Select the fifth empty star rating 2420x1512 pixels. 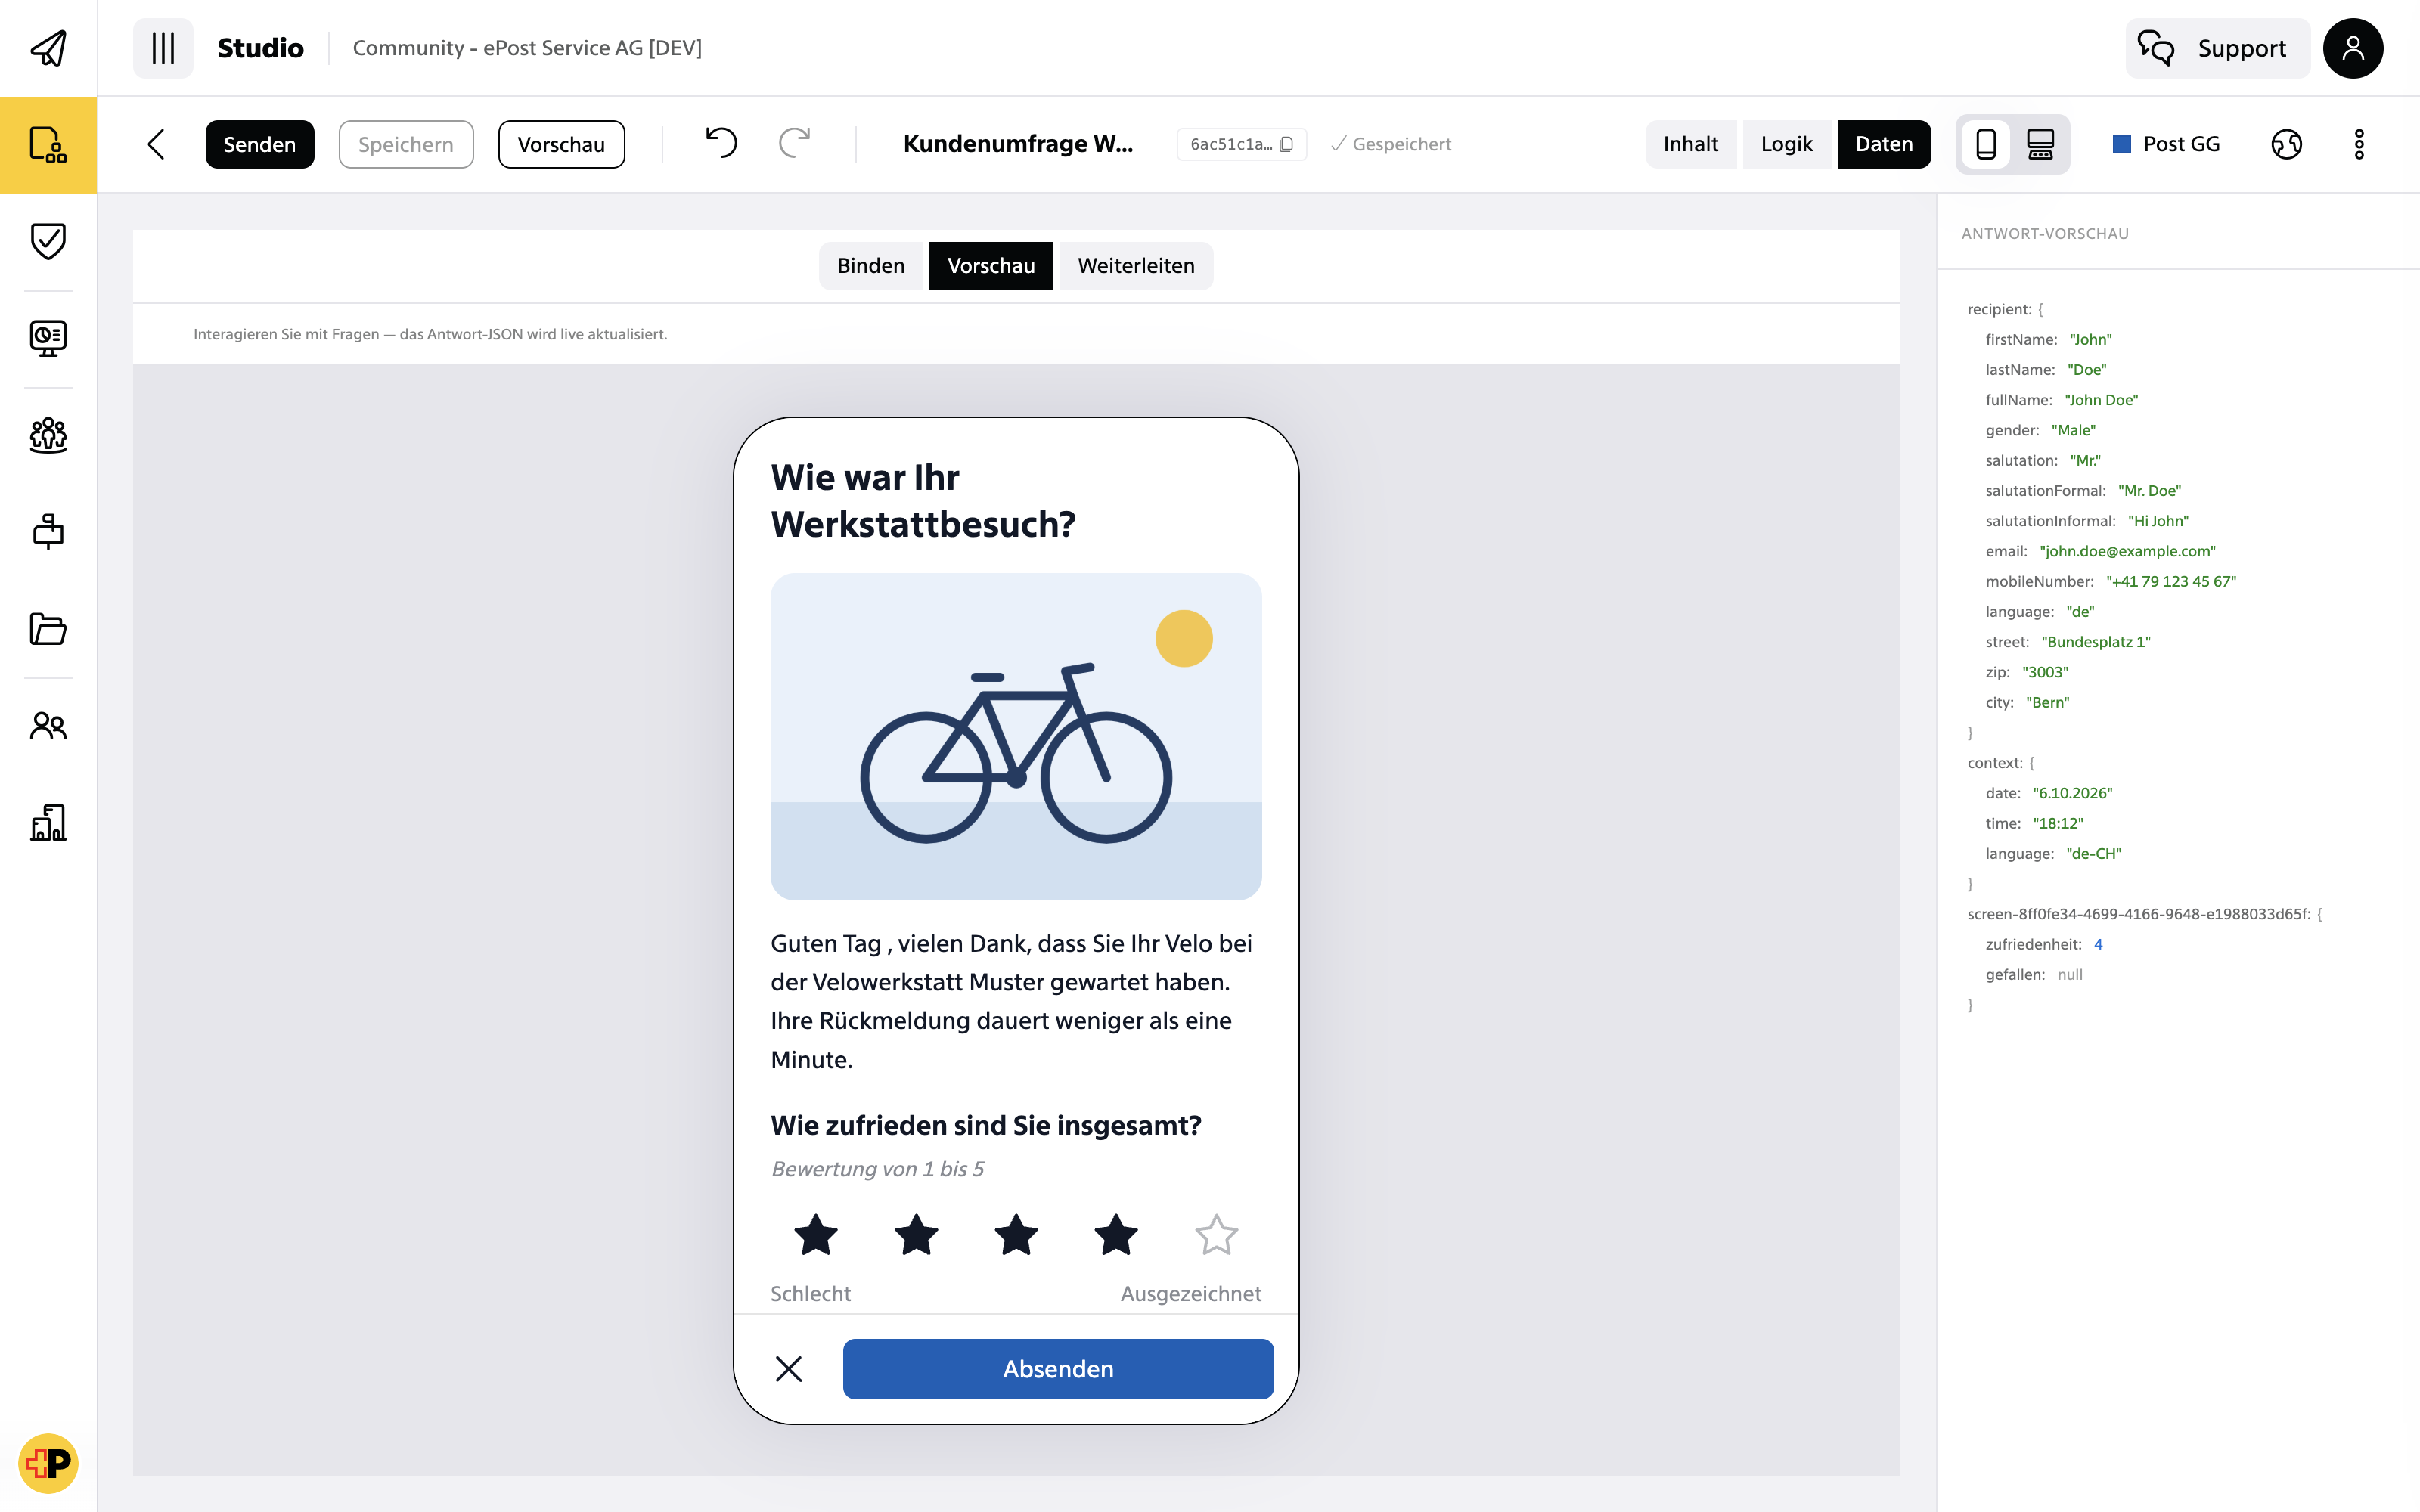click(x=1216, y=1235)
